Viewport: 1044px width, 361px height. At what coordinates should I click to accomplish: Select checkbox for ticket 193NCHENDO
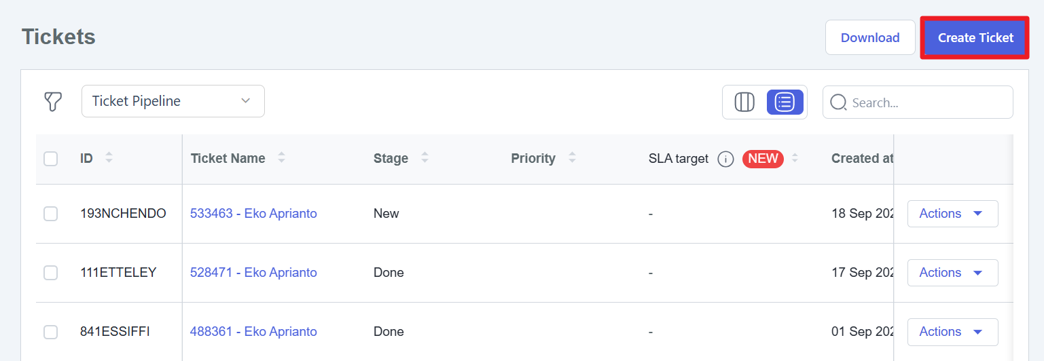click(51, 214)
